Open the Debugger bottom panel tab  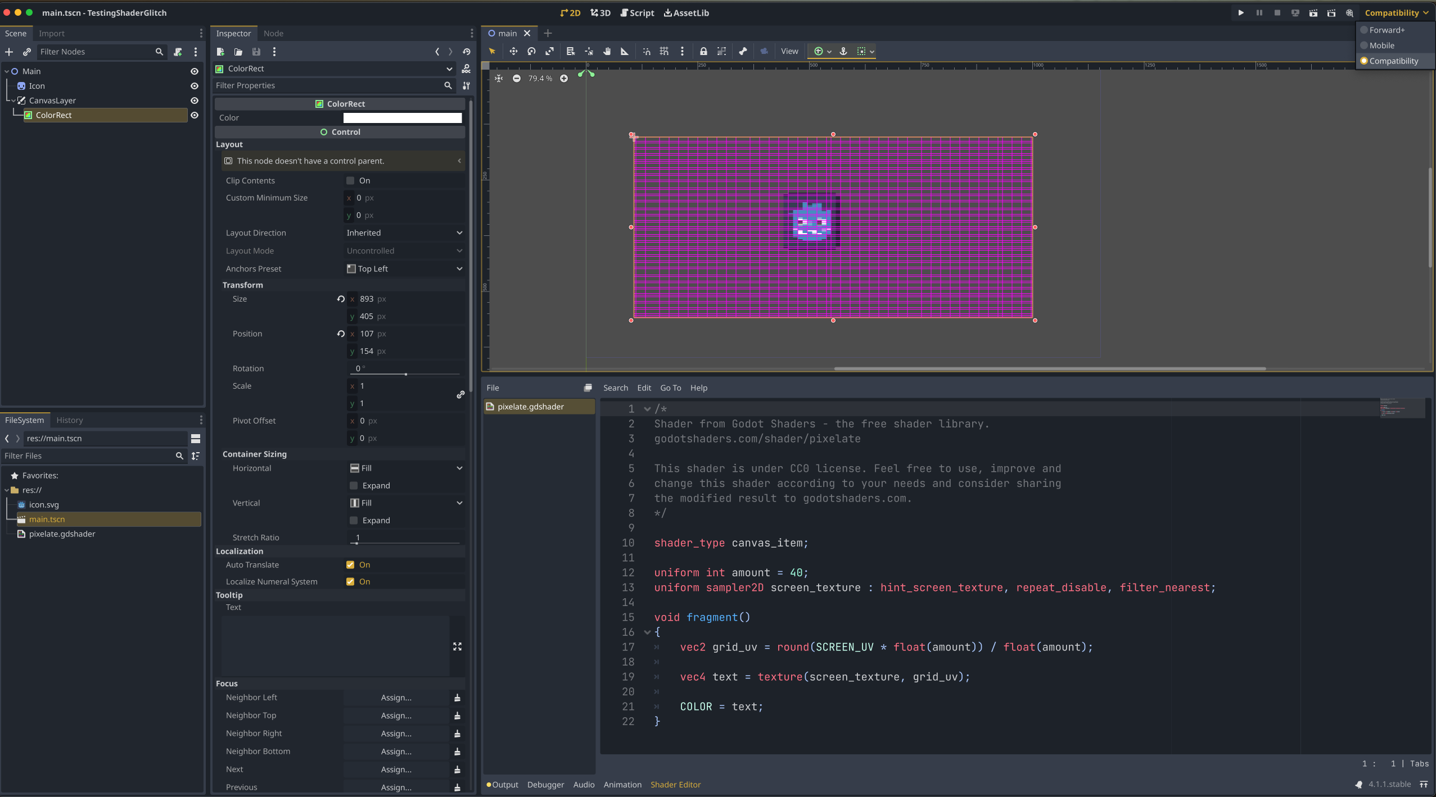(x=545, y=784)
